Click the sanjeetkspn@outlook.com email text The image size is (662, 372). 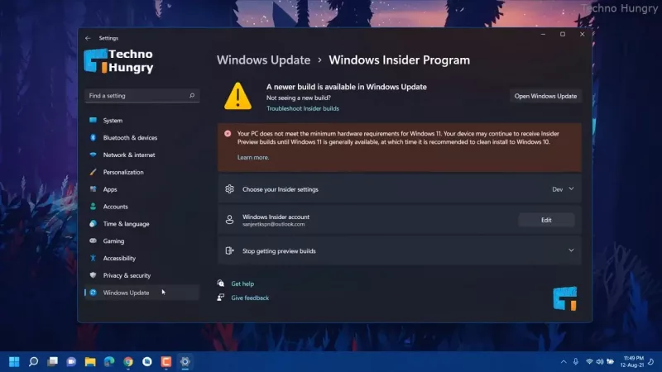point(274,224)
